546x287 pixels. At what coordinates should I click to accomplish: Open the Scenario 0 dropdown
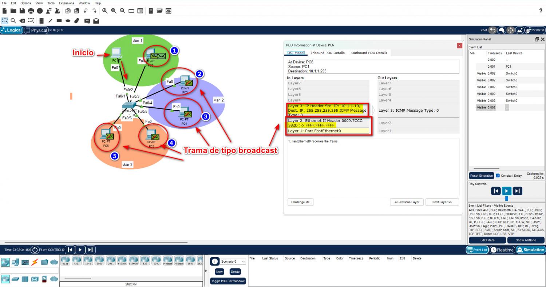pos(233,262)
